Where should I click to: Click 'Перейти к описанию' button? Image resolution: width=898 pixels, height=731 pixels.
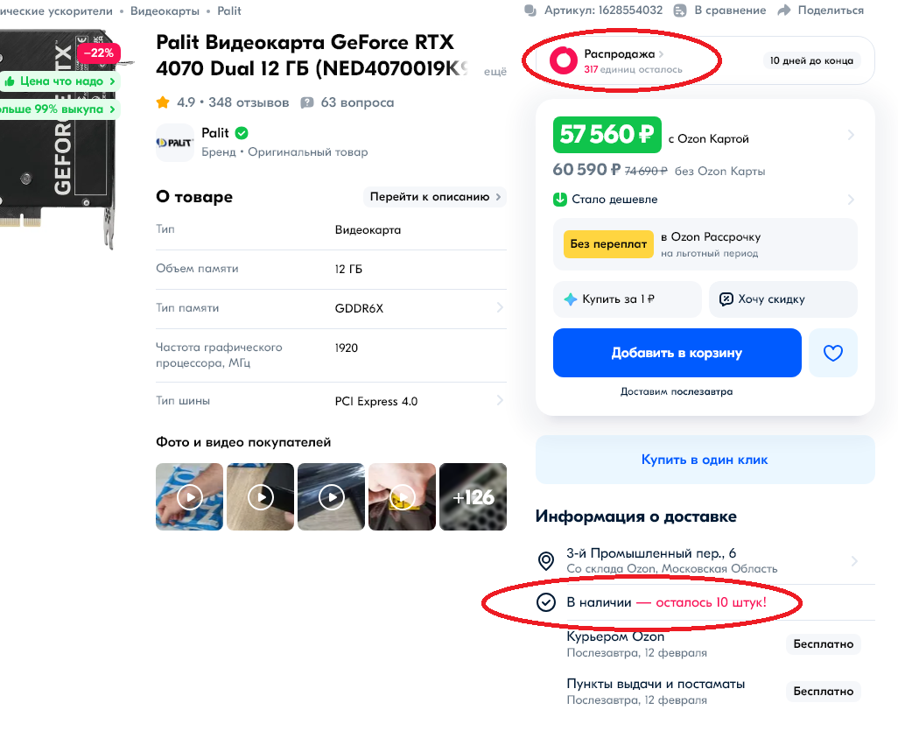[435, 197]
